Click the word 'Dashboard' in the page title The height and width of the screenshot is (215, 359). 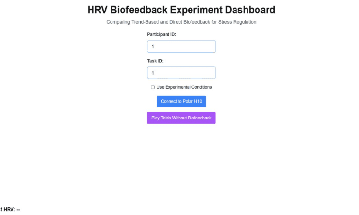tap(249, 10)
